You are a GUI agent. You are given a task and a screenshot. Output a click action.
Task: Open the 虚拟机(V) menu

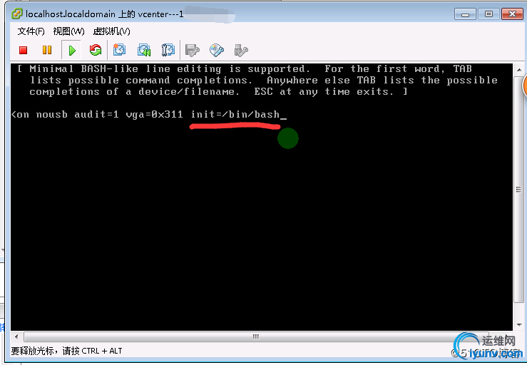pyautogui.click(x=111, y=31)
